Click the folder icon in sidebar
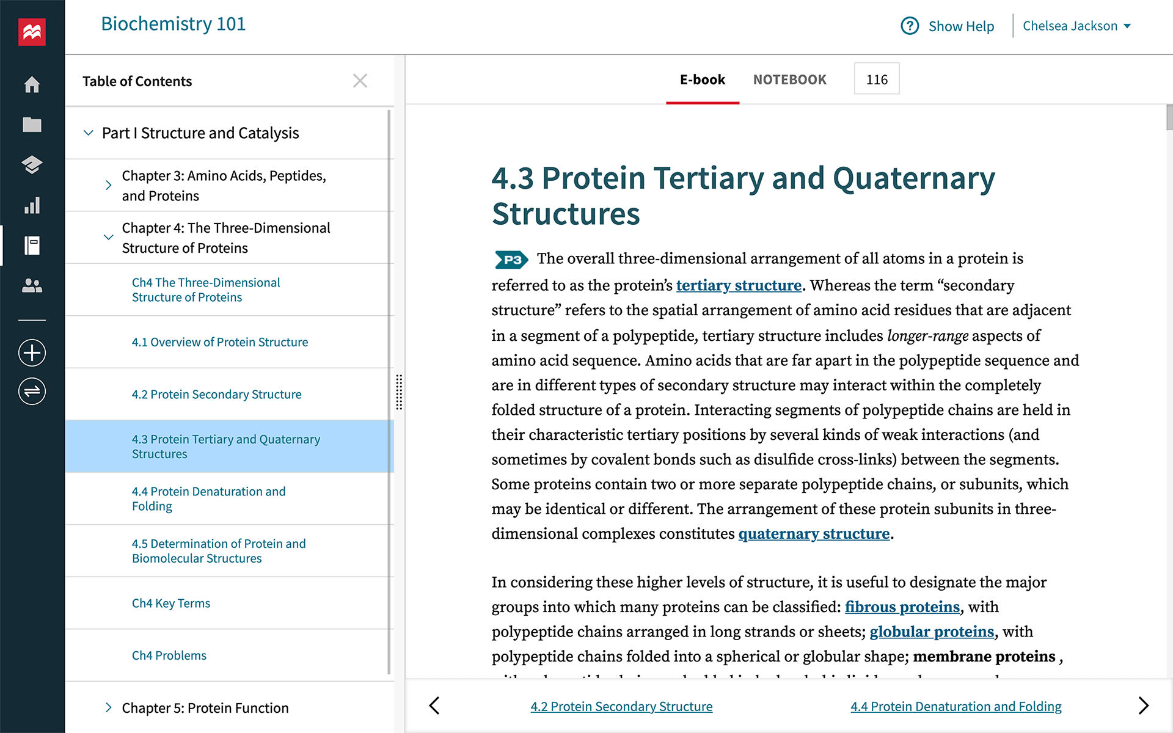 pos(33,124)
